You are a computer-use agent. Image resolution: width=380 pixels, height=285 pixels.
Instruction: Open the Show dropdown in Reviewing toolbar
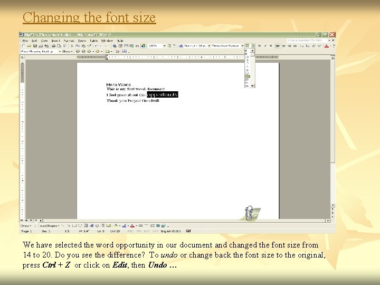(x=68, y=51)
